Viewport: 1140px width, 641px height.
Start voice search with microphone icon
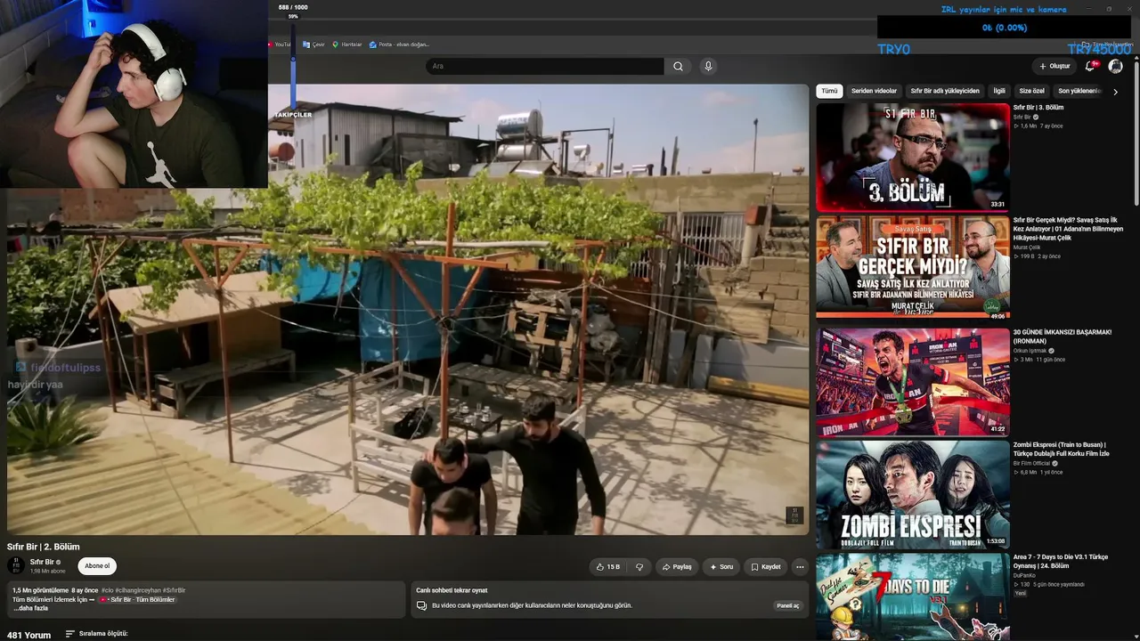pos(708,66)
